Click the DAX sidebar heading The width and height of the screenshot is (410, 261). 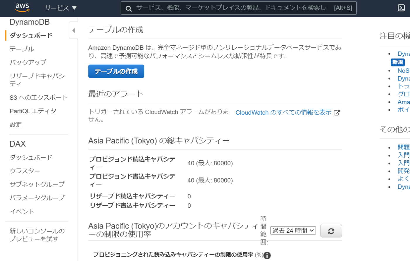18,144
